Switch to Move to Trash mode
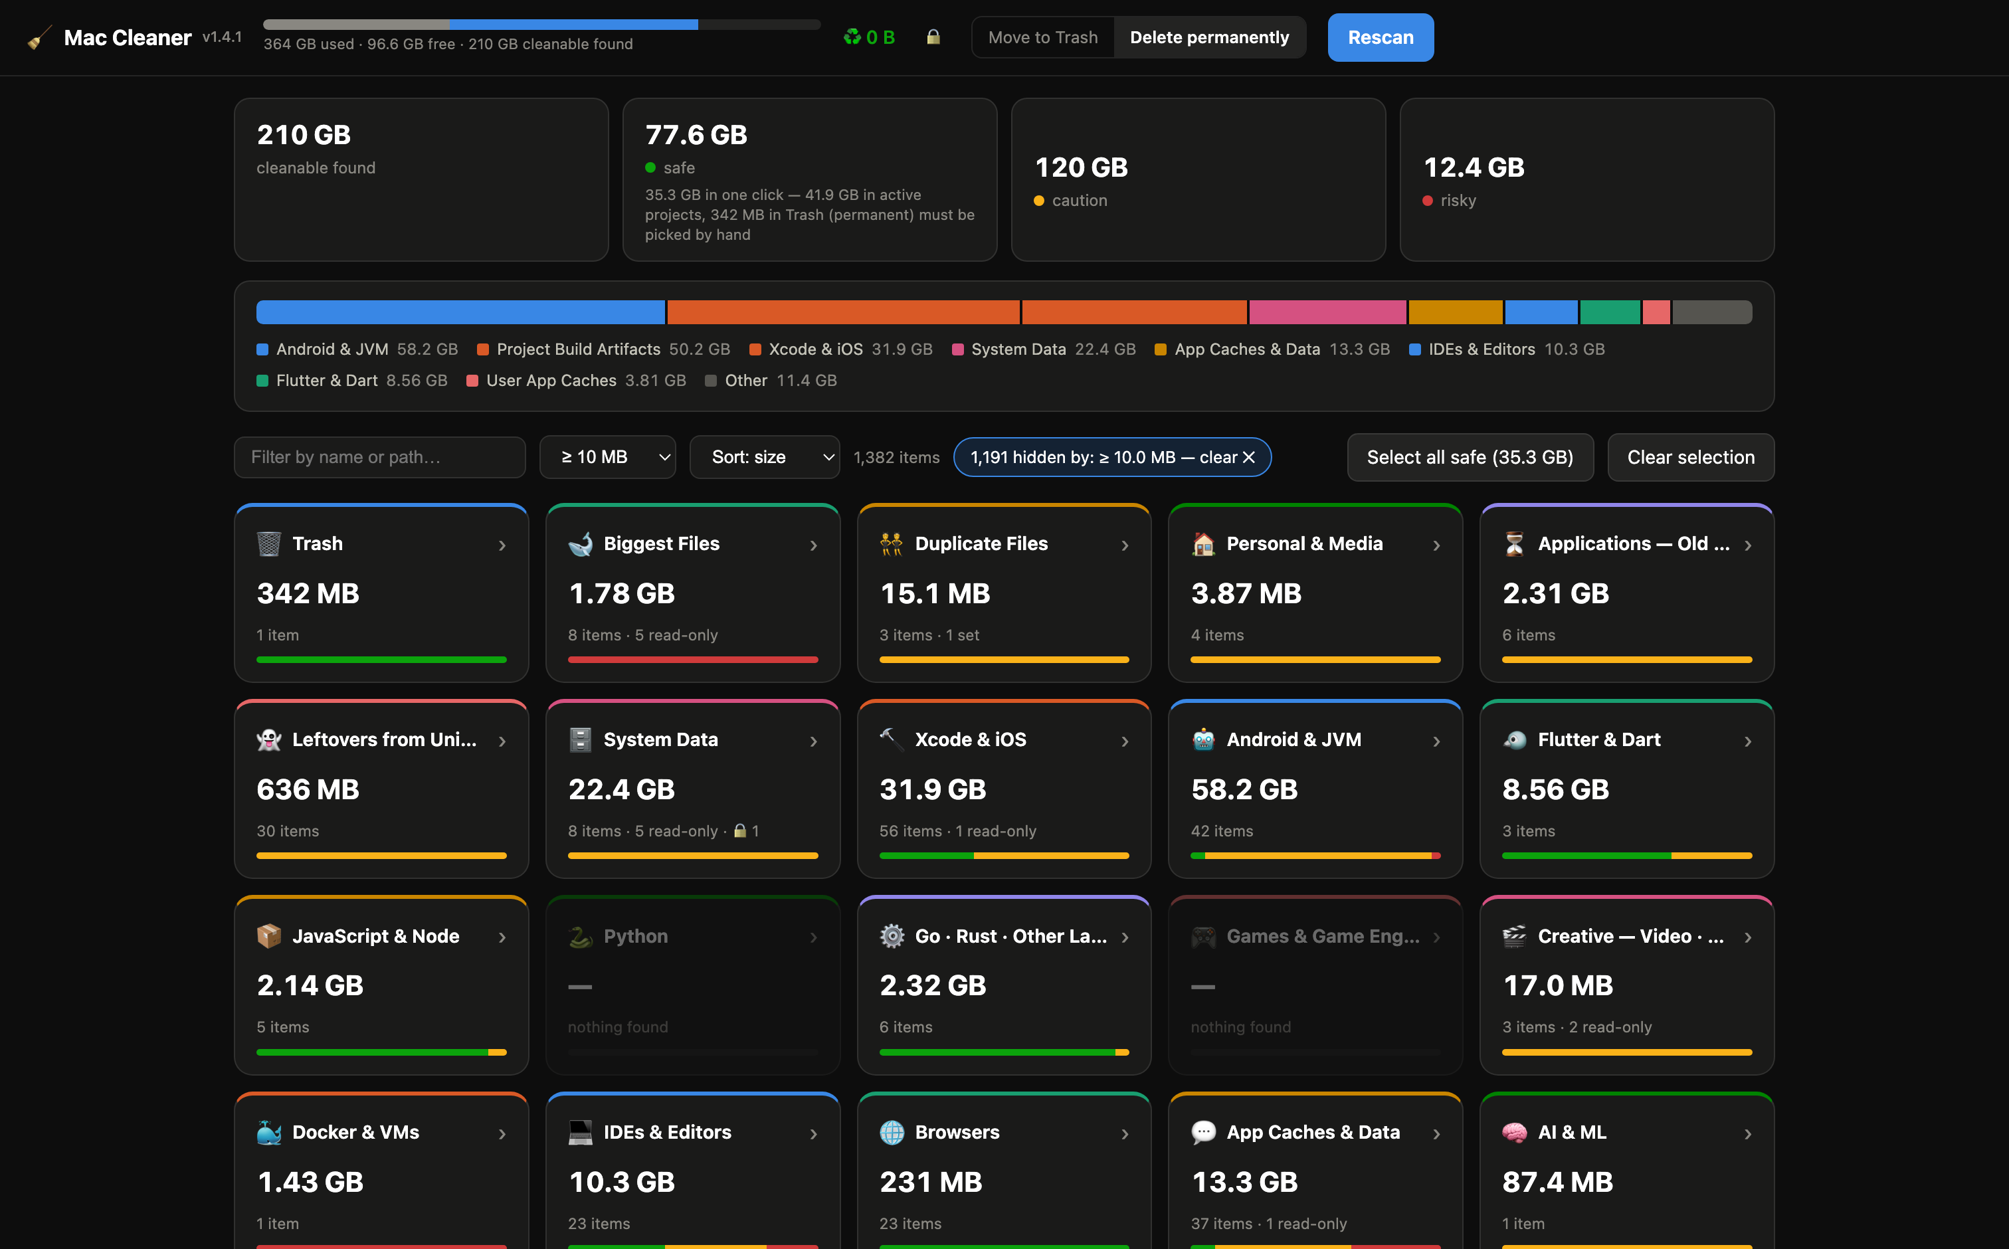Viewport: 2009px width, 1249px height. point(1042,37)
